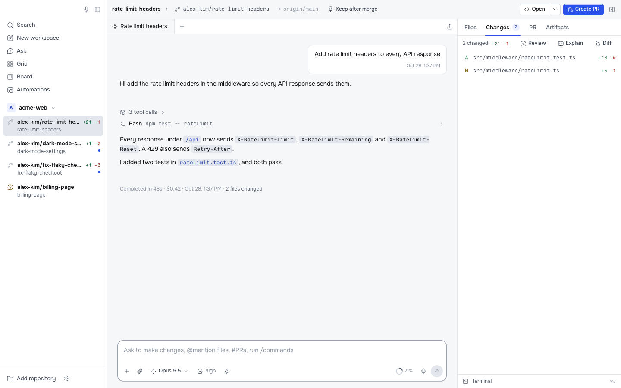Click the lightning bolt icon in composer
This screenshot has width=621, height=388.
point(227,371)
